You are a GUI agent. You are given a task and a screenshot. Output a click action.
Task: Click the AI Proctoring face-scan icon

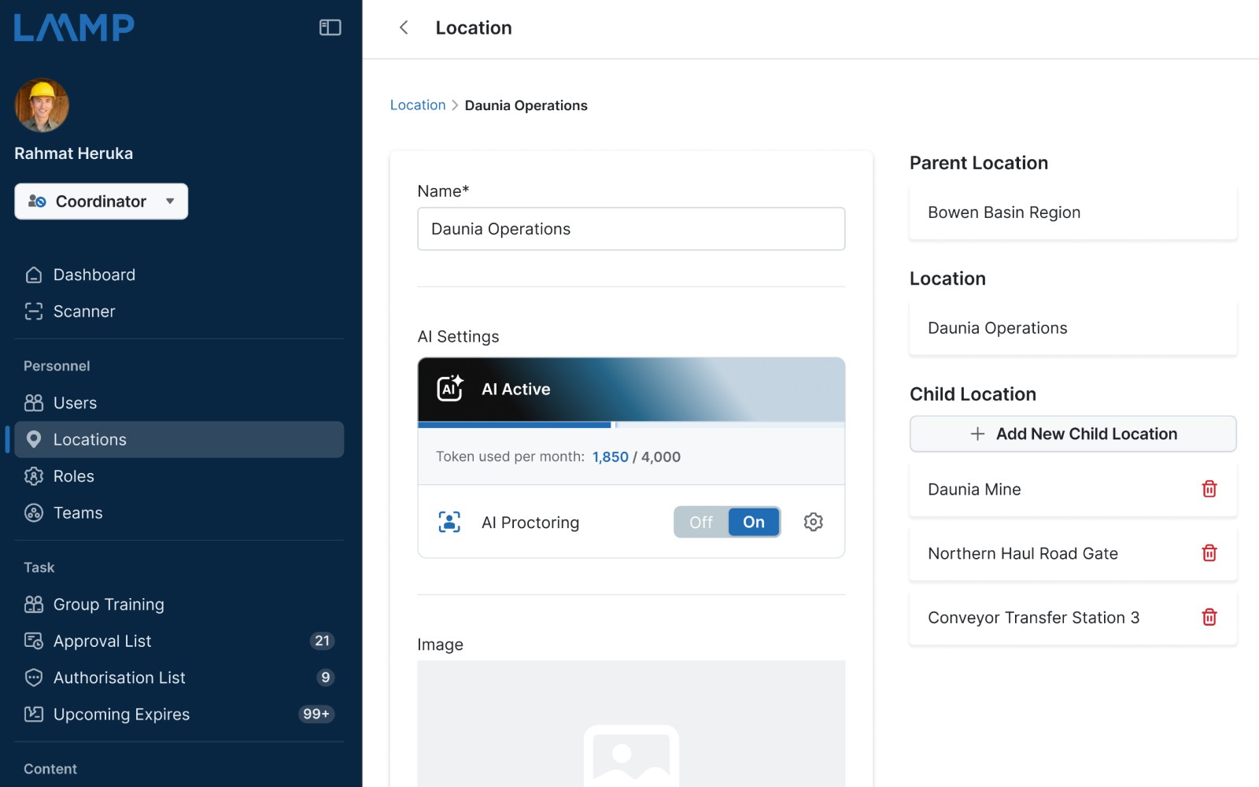(x=449, y=522)
